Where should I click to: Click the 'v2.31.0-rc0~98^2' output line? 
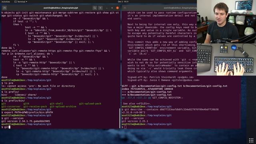[x=133, y=112]
